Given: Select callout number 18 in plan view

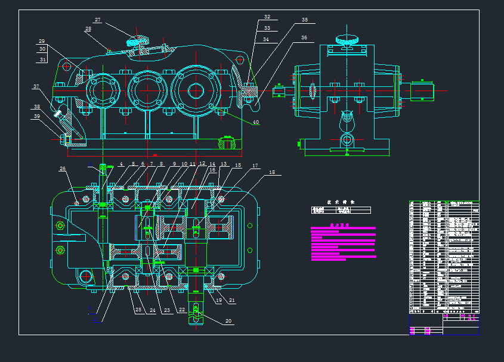Looking at the screenshot, I should 272,173.
